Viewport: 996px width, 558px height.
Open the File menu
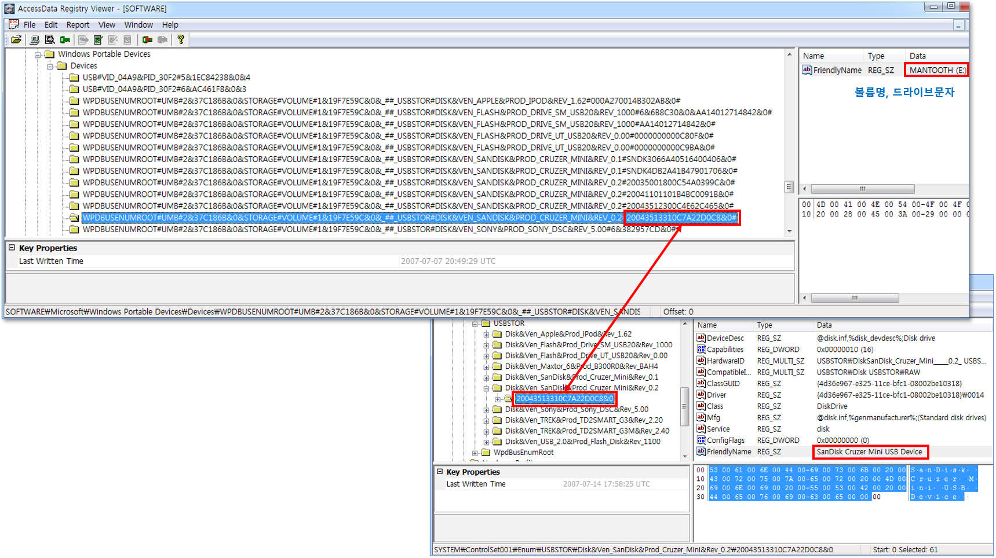point(30,25)
